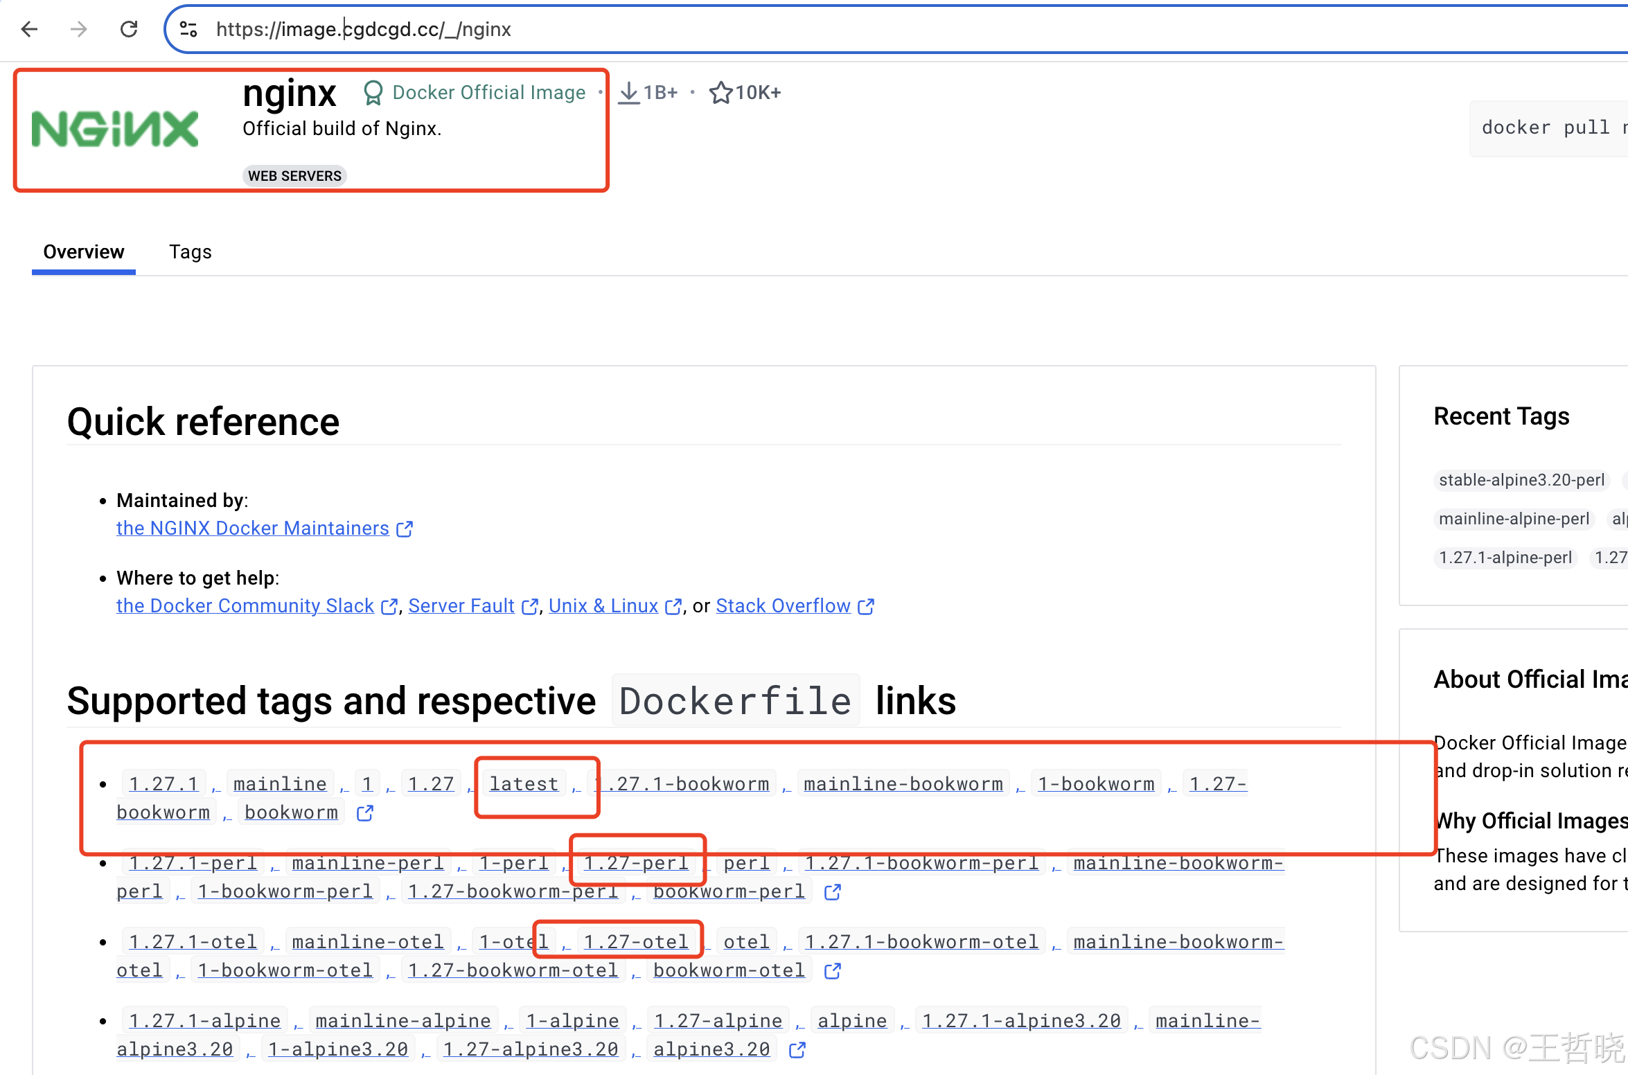Open the Unix & Linux link
The width and height of the screenshot is (1628, 1075).
click(x=603, y=606)
